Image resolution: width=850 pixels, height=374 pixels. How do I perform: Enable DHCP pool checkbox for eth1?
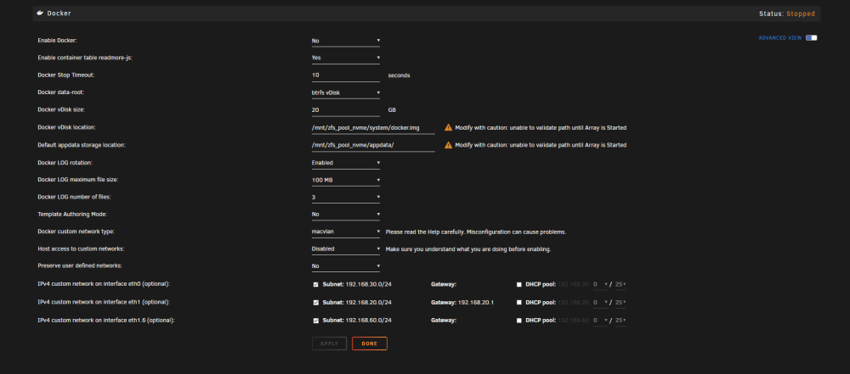pos(519,303)
